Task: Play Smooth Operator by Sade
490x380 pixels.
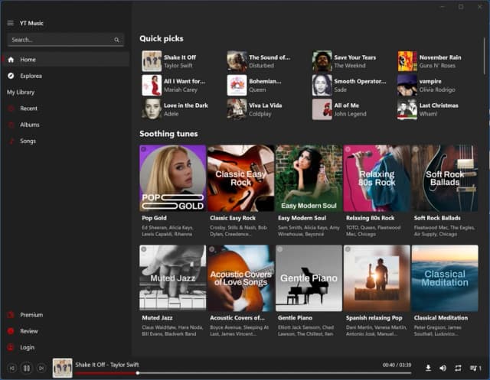Action: click(x=350, y=85)
